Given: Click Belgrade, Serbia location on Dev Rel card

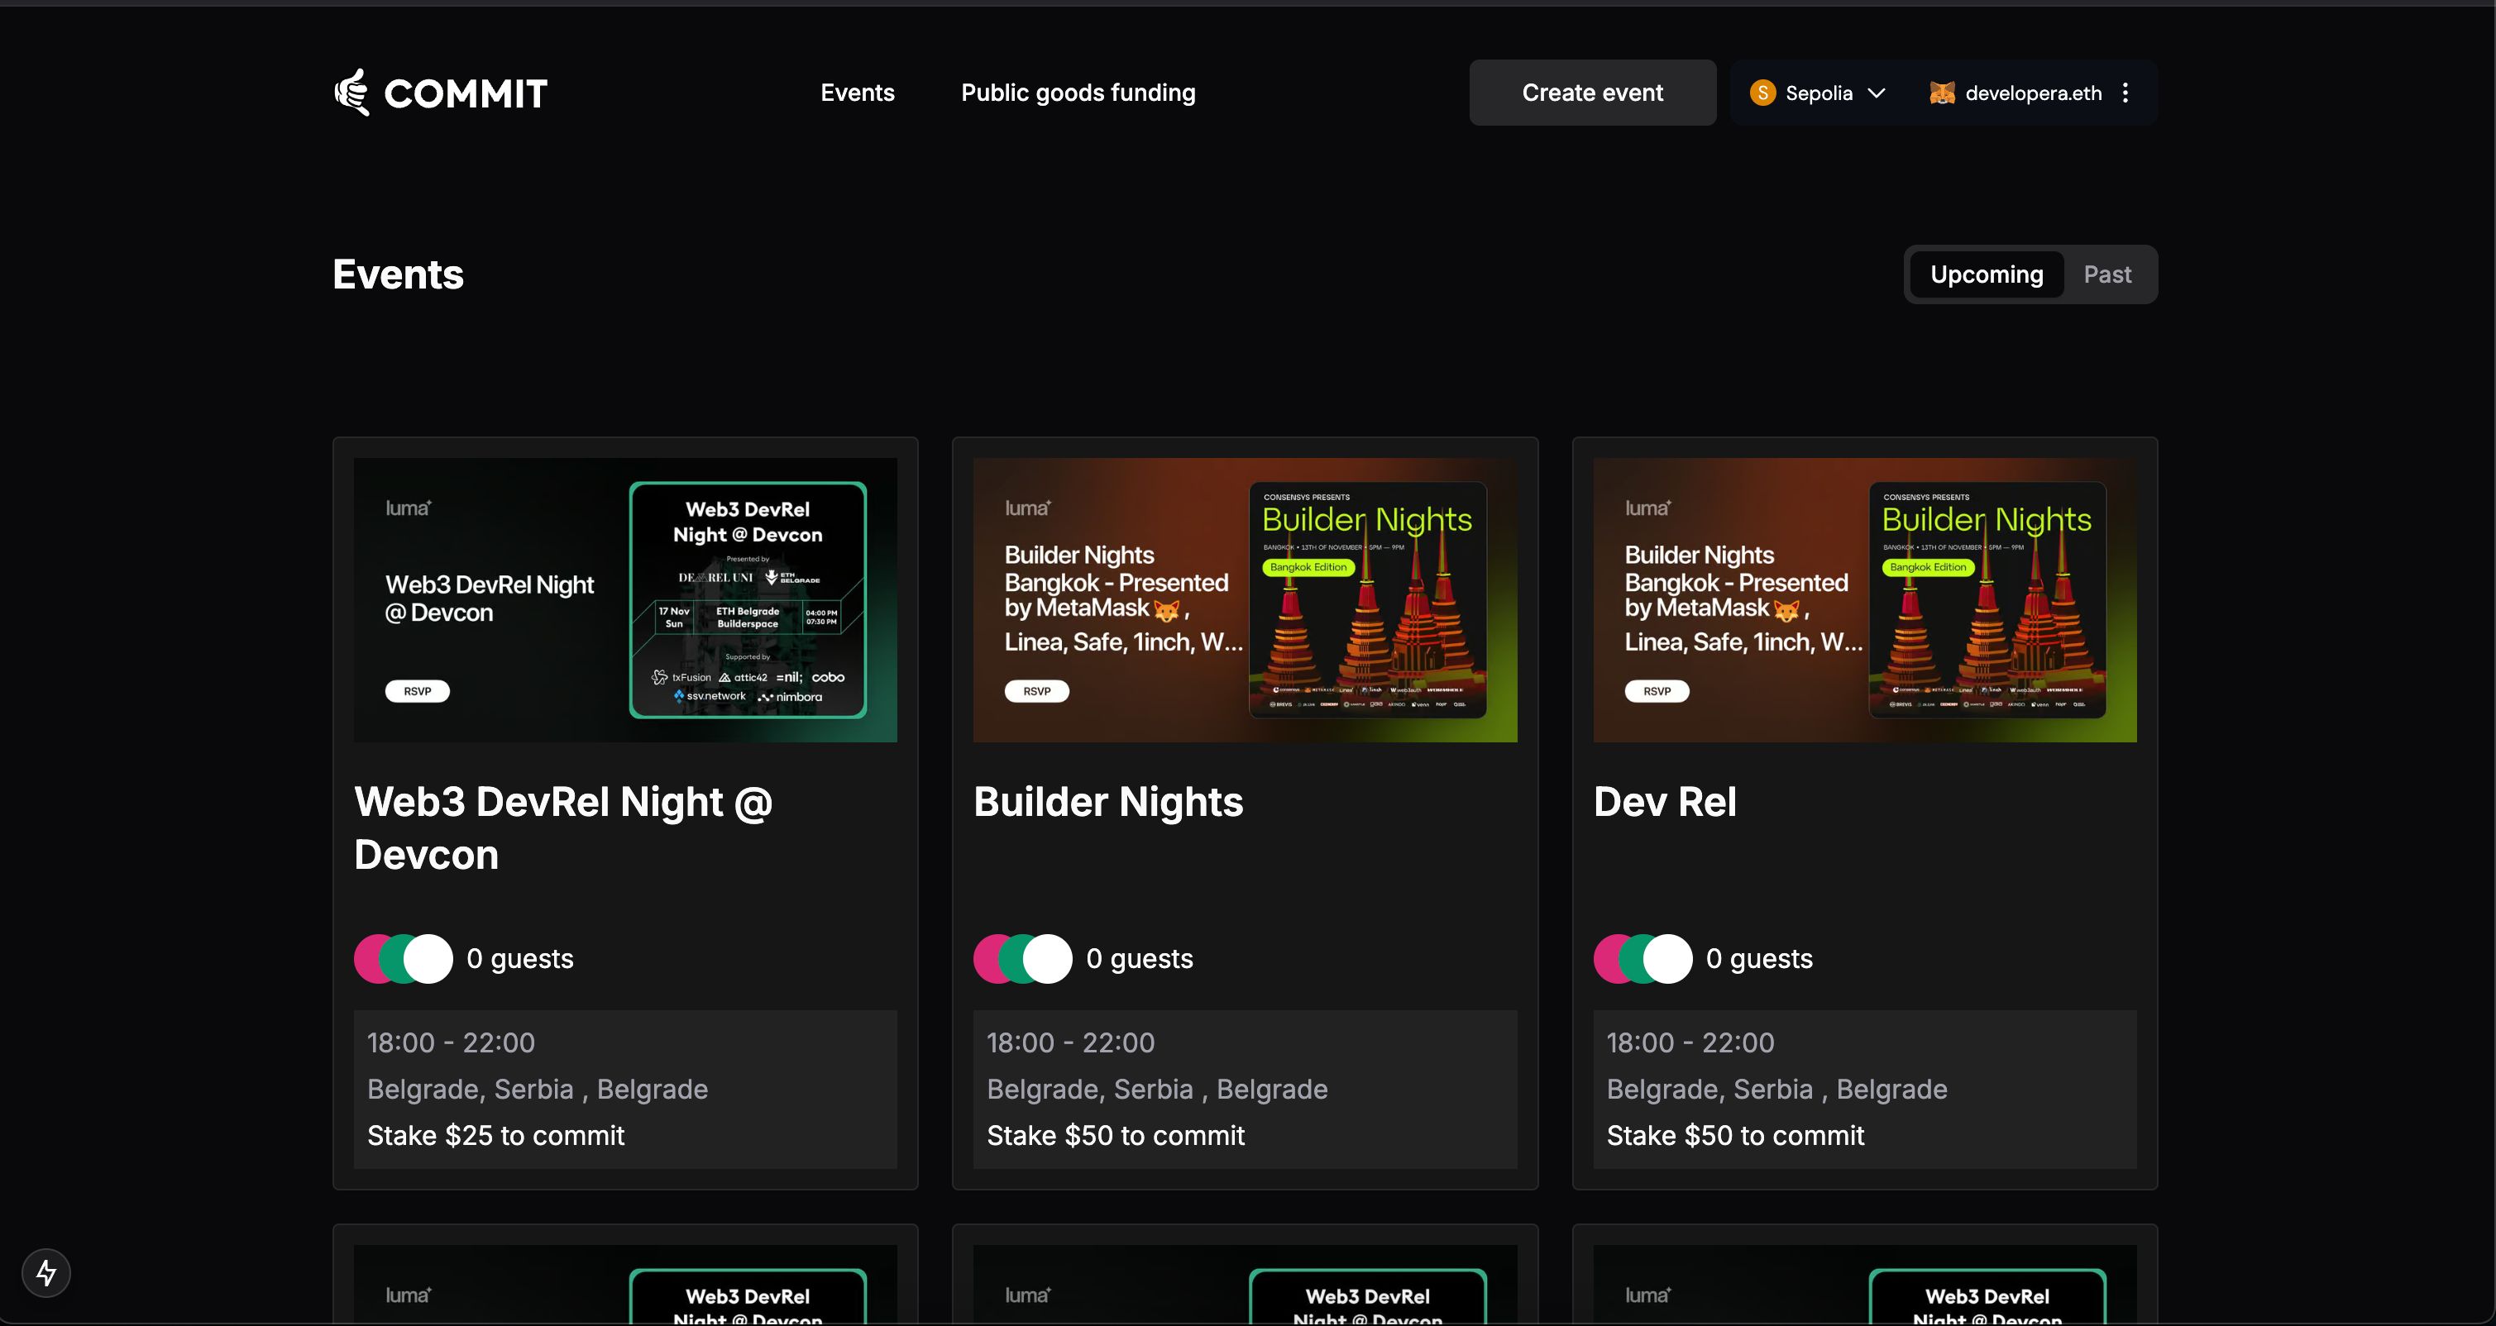Looking at the screenshot, I should 1777,1089.
